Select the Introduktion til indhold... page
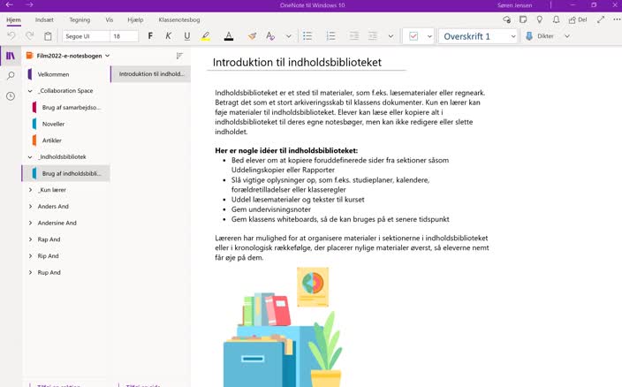This screenshot has height=387, width=622. pyautogui.click(x=151, y=73)
